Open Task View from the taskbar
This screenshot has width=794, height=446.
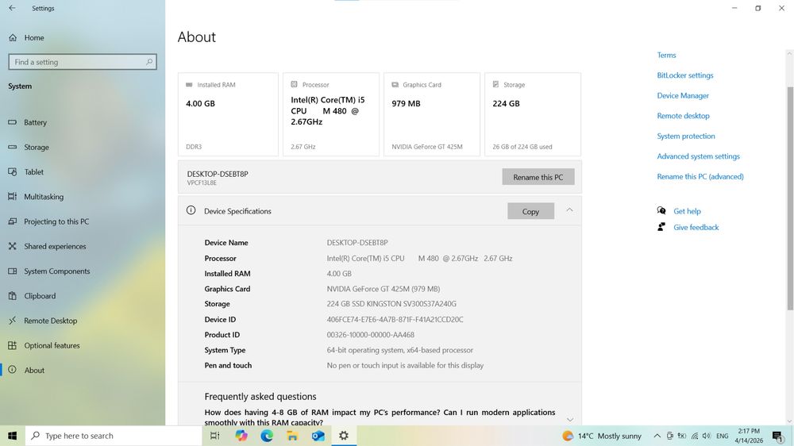214,436
